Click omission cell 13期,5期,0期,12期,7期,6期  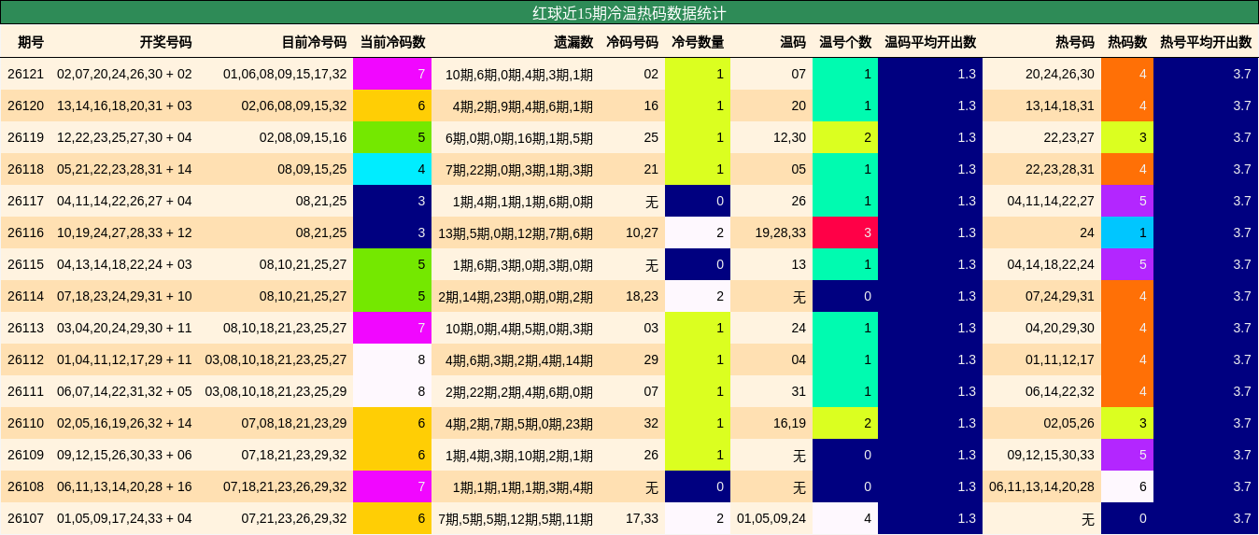[x=516, y=232]
